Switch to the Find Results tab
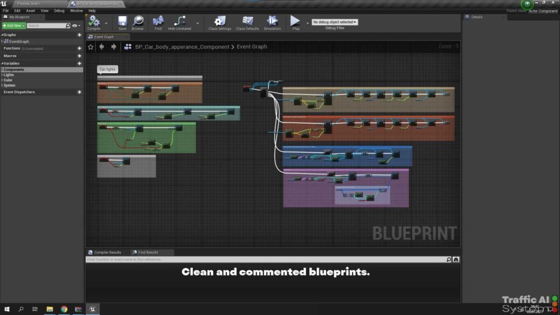Image resolution: width=560 pixels, height=315 pixels. [x=148, y=253]
